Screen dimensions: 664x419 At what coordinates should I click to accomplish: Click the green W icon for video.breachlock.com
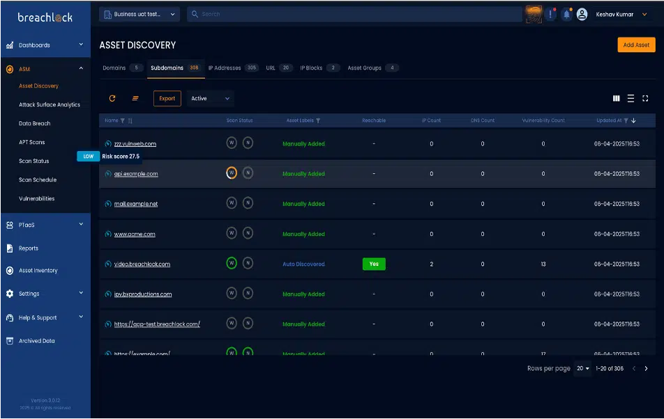click(232, 263)
